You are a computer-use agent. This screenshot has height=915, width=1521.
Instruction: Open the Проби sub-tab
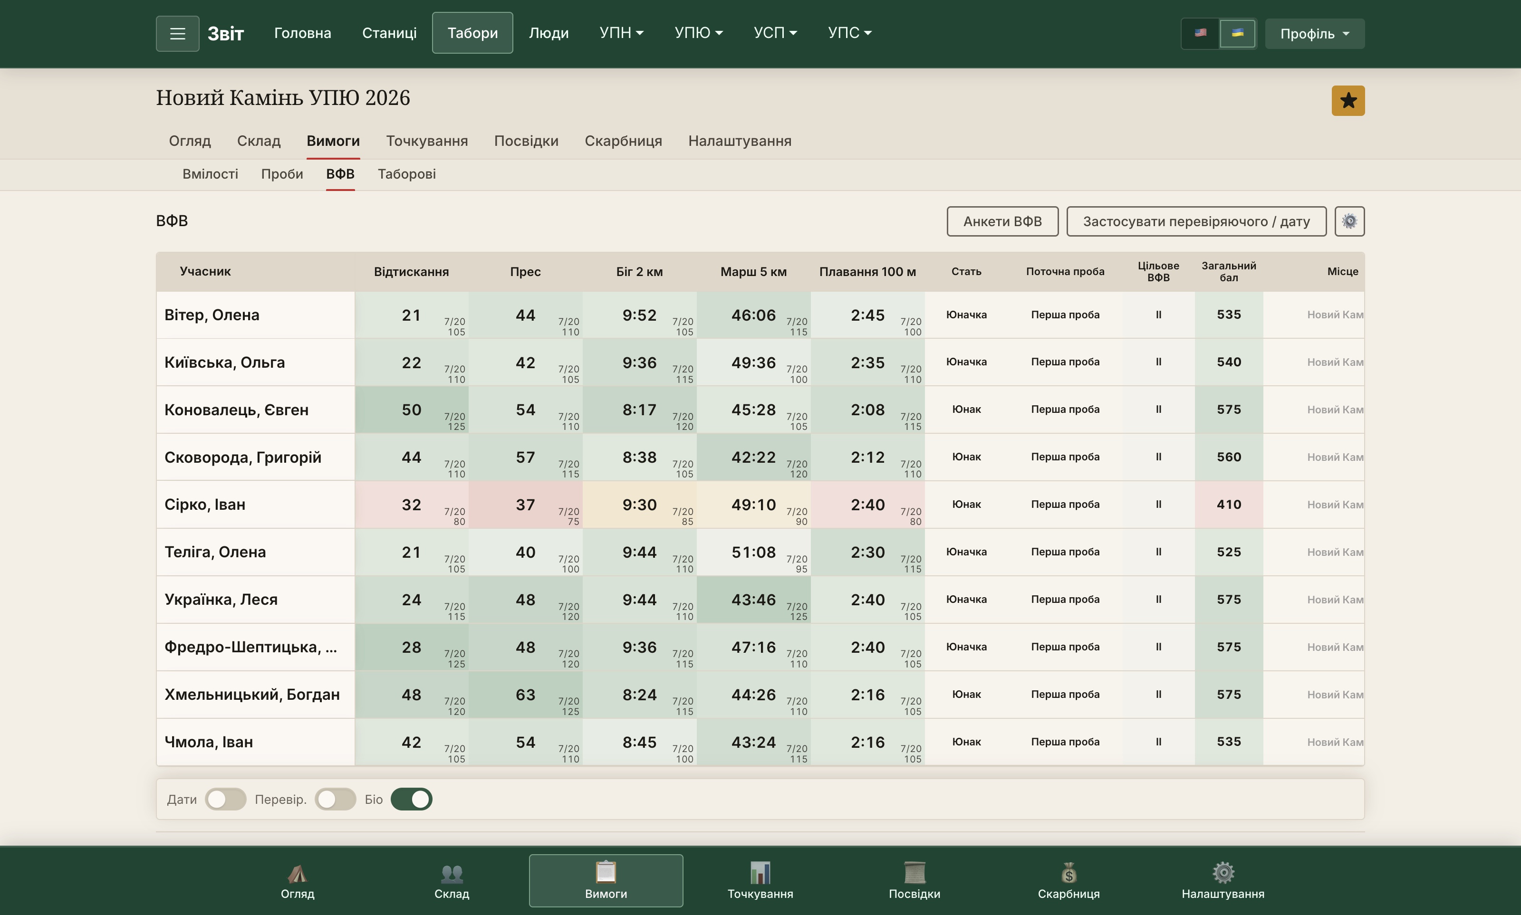click(282, 174)
